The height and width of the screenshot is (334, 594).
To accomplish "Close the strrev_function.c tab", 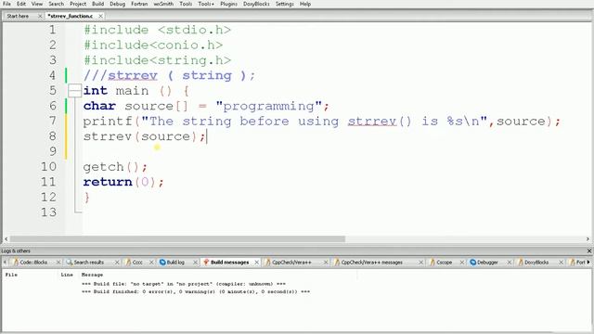I will tap(100, 16).
